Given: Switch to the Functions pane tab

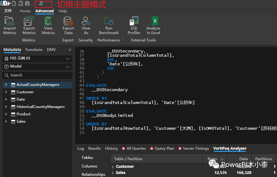Looking at the screenshot, I should (34, 50).
